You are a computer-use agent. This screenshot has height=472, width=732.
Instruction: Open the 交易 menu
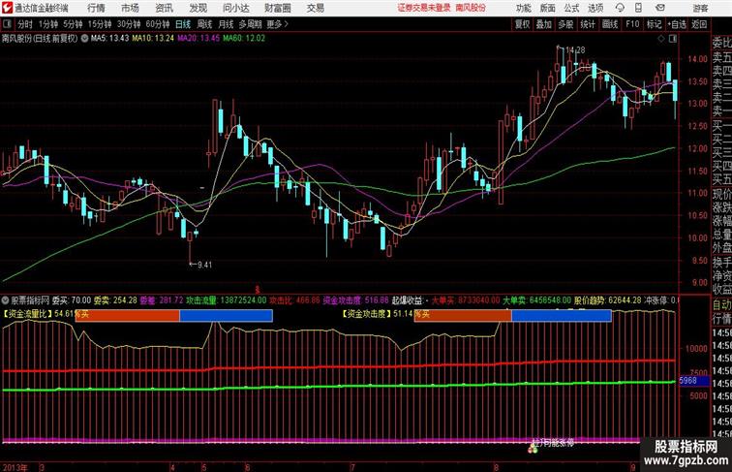coord(315,8)
